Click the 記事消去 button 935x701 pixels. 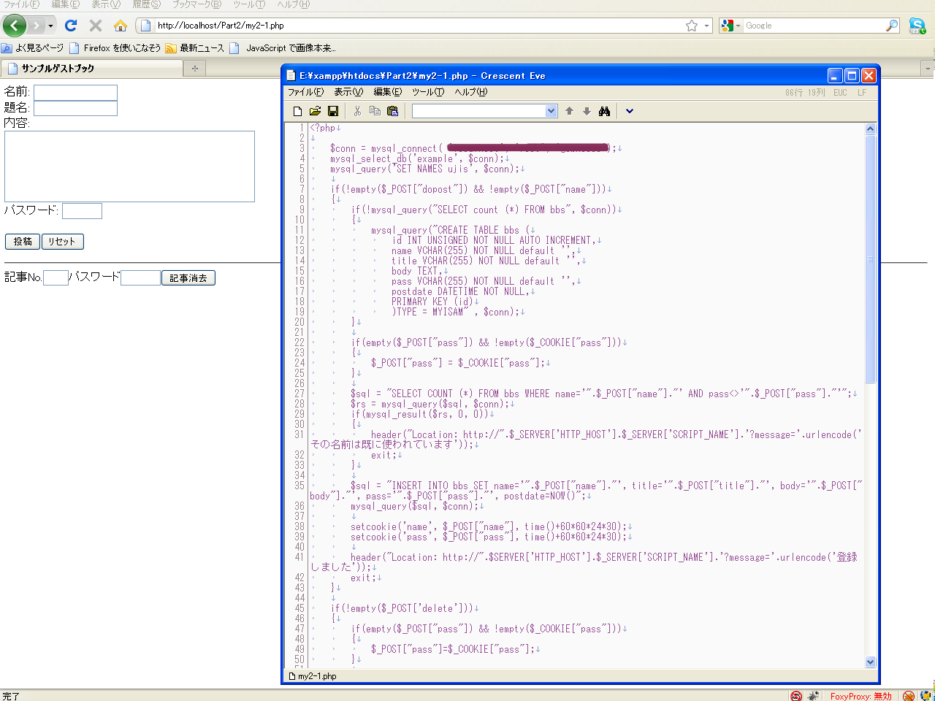coord(188,278)
